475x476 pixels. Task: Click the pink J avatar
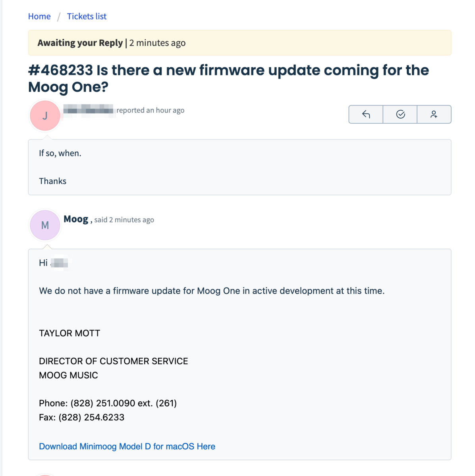[45, 115]
